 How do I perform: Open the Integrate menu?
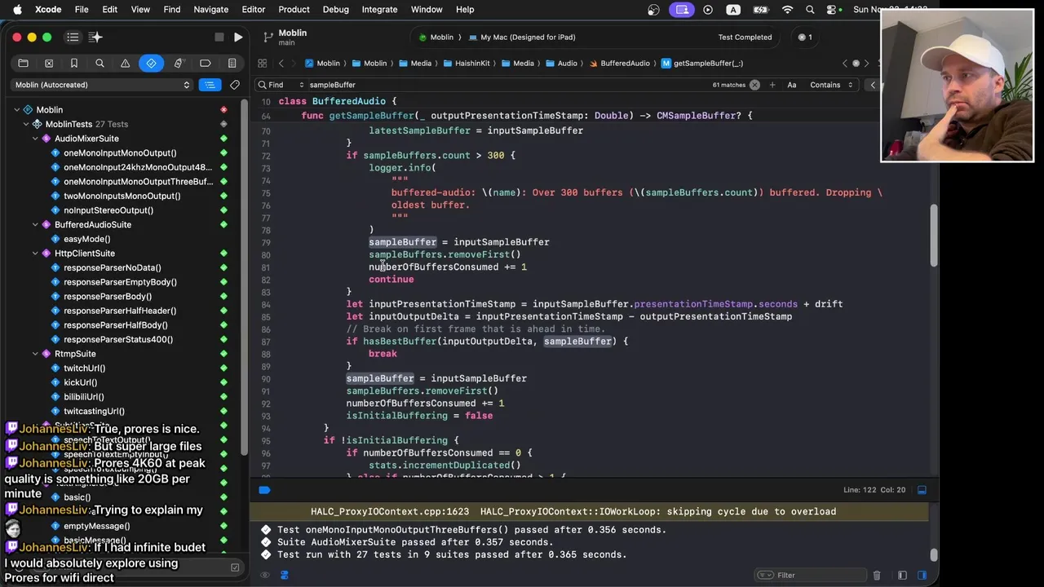click(379, 10)
